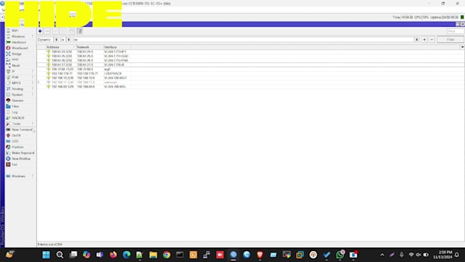Click the green status indicator near Uptime
Viewport: 465px width, 262px height.
coord(462,17)
